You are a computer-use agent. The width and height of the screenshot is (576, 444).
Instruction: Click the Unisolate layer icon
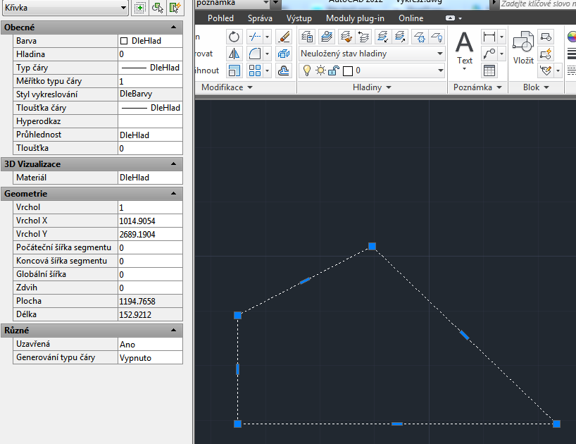400,37
